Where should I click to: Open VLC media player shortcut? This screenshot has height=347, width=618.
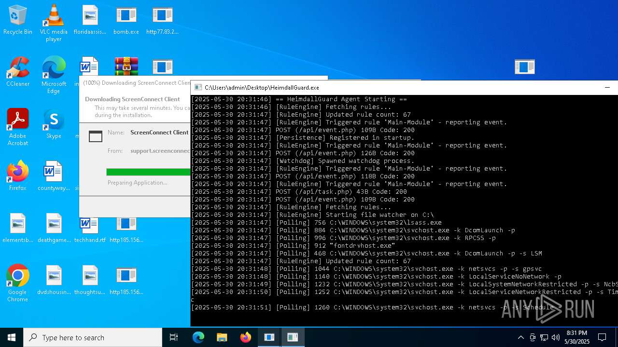coord(54,23)
